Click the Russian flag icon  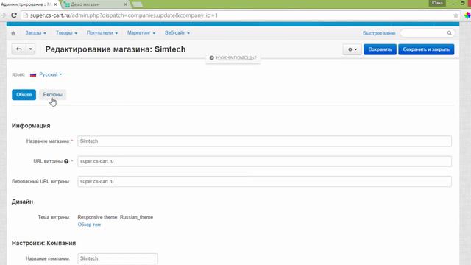pyautogui.click(x=33, y=74)
